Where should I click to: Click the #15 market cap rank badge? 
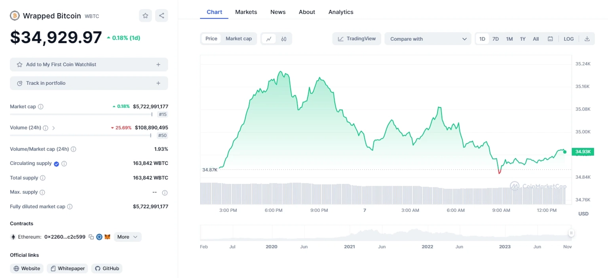coord(162,114)
